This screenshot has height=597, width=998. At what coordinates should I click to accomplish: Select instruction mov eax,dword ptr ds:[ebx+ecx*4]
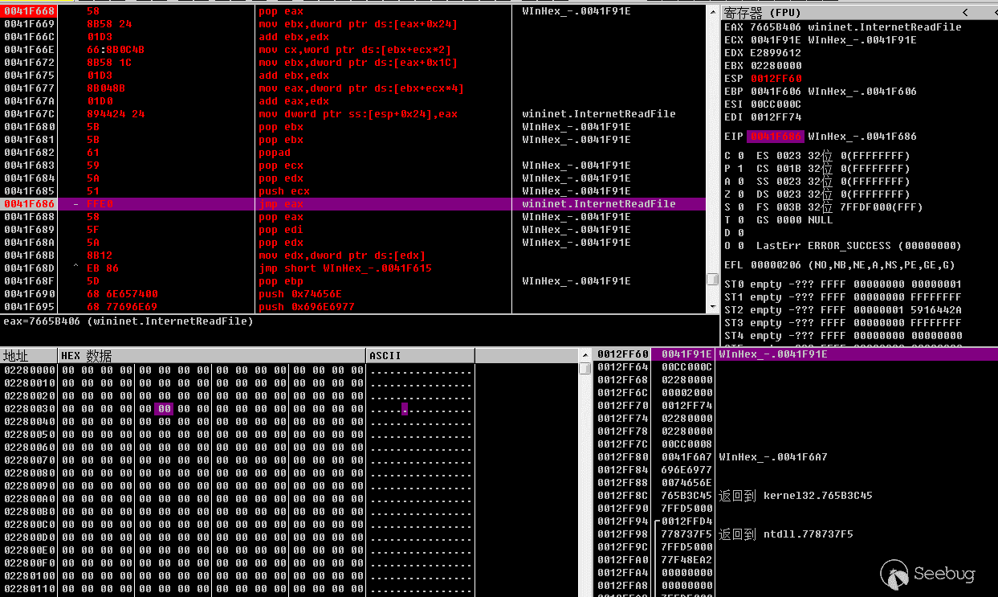(x=361, y=88)
